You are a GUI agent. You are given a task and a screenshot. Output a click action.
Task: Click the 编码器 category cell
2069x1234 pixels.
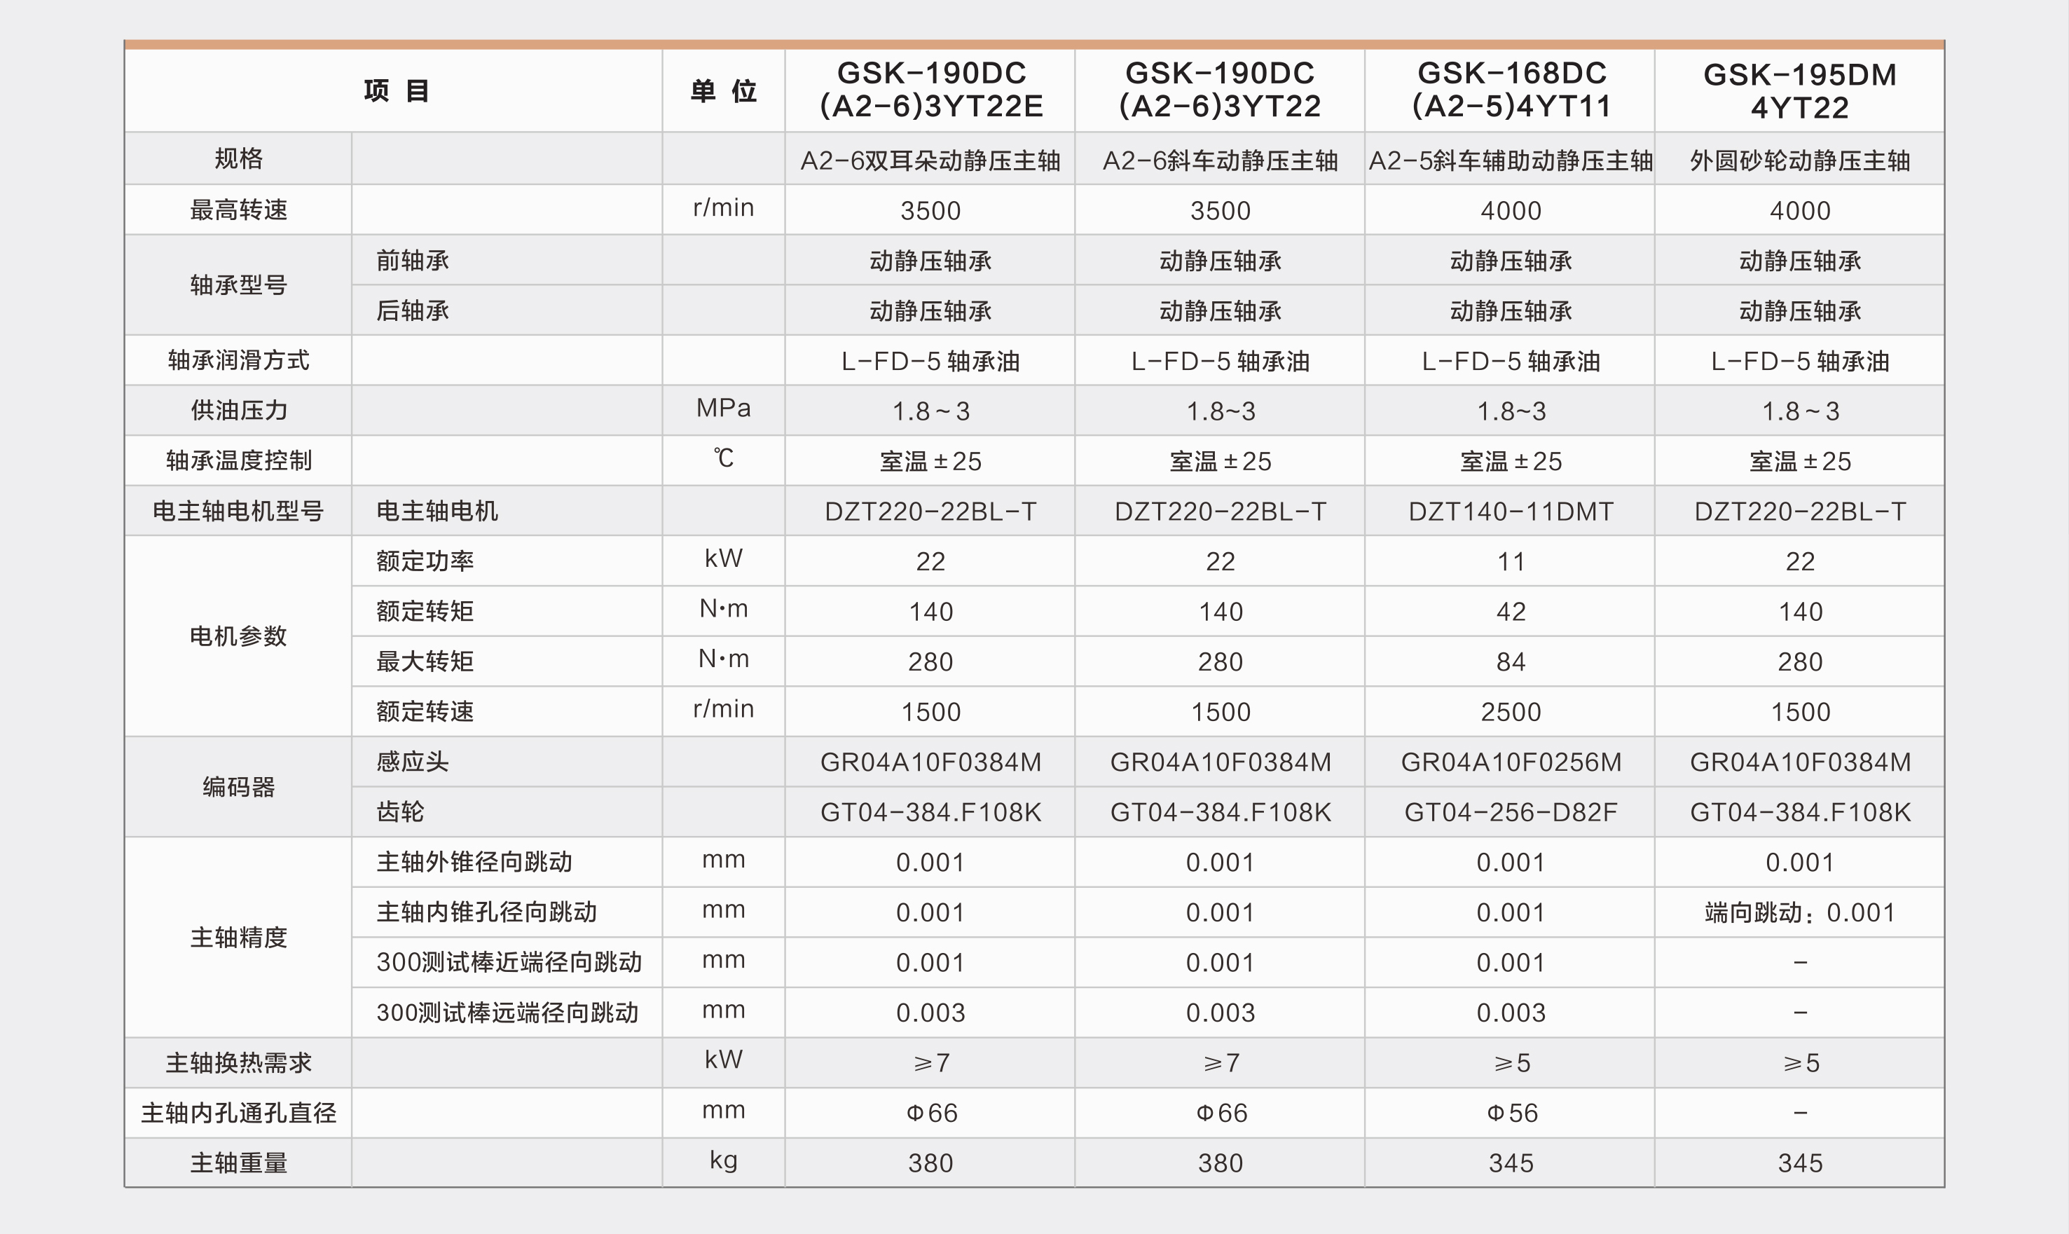click(239, 787)
